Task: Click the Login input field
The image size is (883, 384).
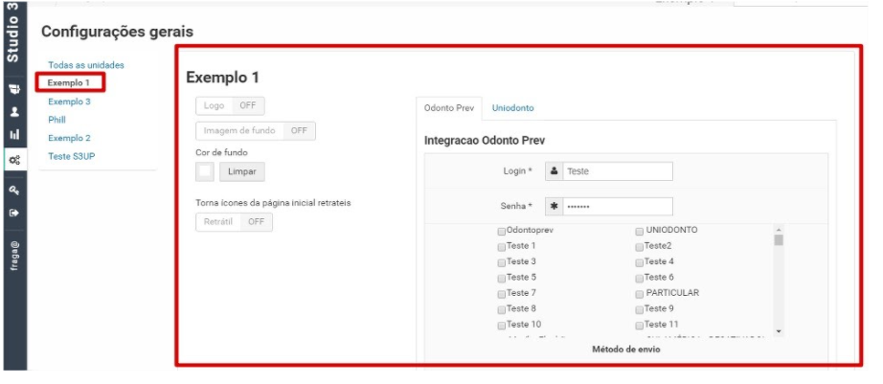Action: (x=617, y=171)
